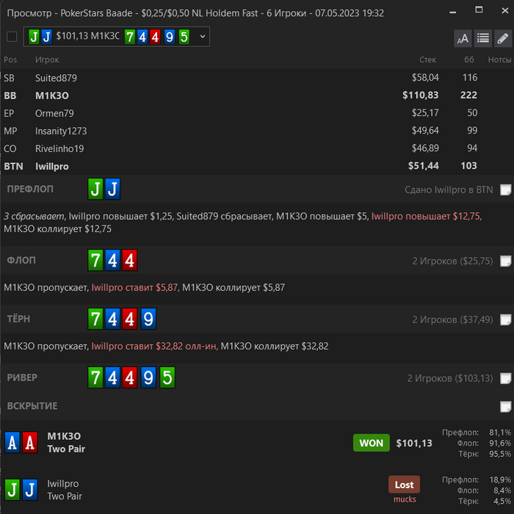Click the 222 big blinds value
The width and height of the screenshot is (514, 514).
[468, 95]
